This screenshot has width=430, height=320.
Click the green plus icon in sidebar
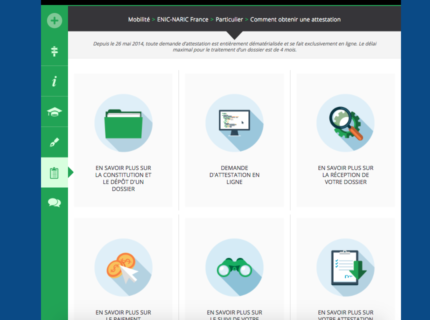point(54,20)
